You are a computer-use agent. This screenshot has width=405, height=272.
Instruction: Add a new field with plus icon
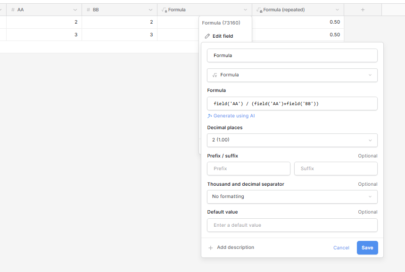(x=363, y=10)
